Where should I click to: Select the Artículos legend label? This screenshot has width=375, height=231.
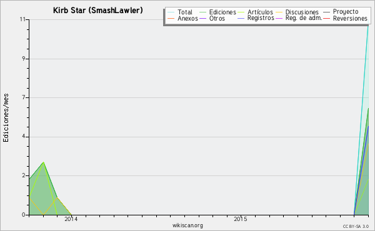pos(260,12)
